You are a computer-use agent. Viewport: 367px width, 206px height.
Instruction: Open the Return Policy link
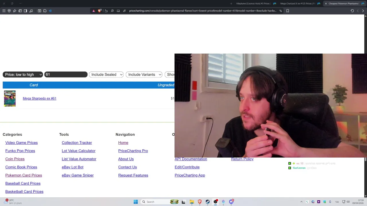coord(242,159)
